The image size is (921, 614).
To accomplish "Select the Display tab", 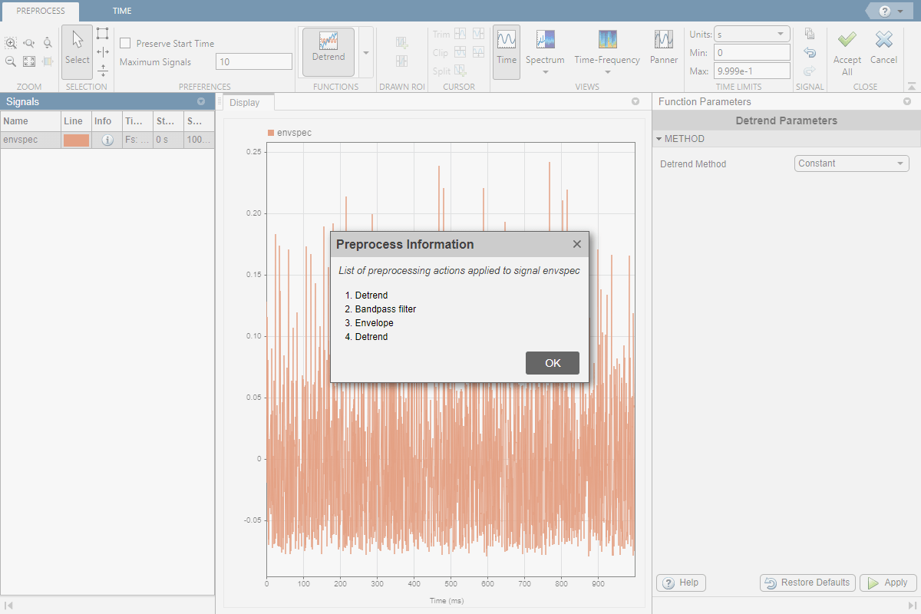I will tap(245, 103).
